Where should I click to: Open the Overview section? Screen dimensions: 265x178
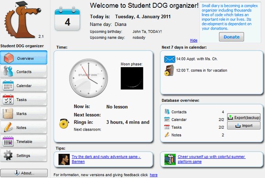click(24, 58)
